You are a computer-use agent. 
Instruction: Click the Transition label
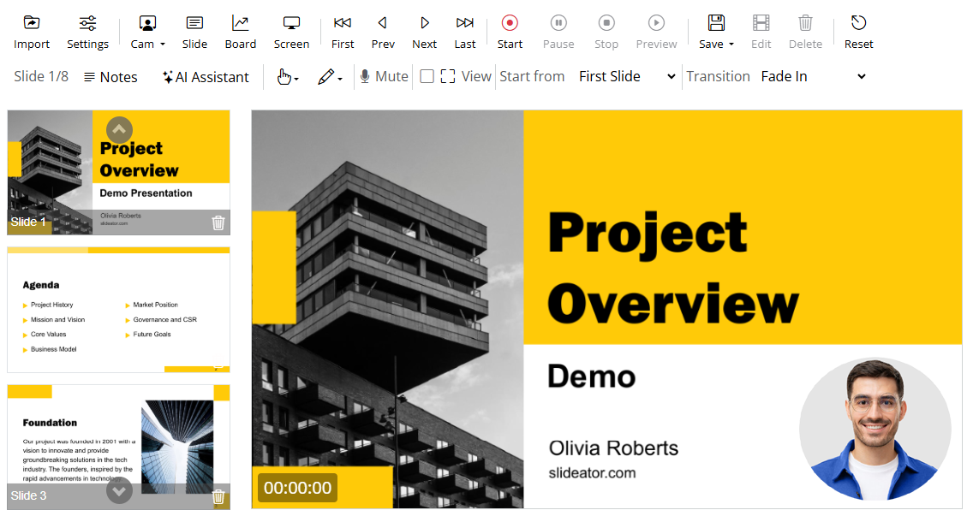pyautogui.click(x=718, y=76)
